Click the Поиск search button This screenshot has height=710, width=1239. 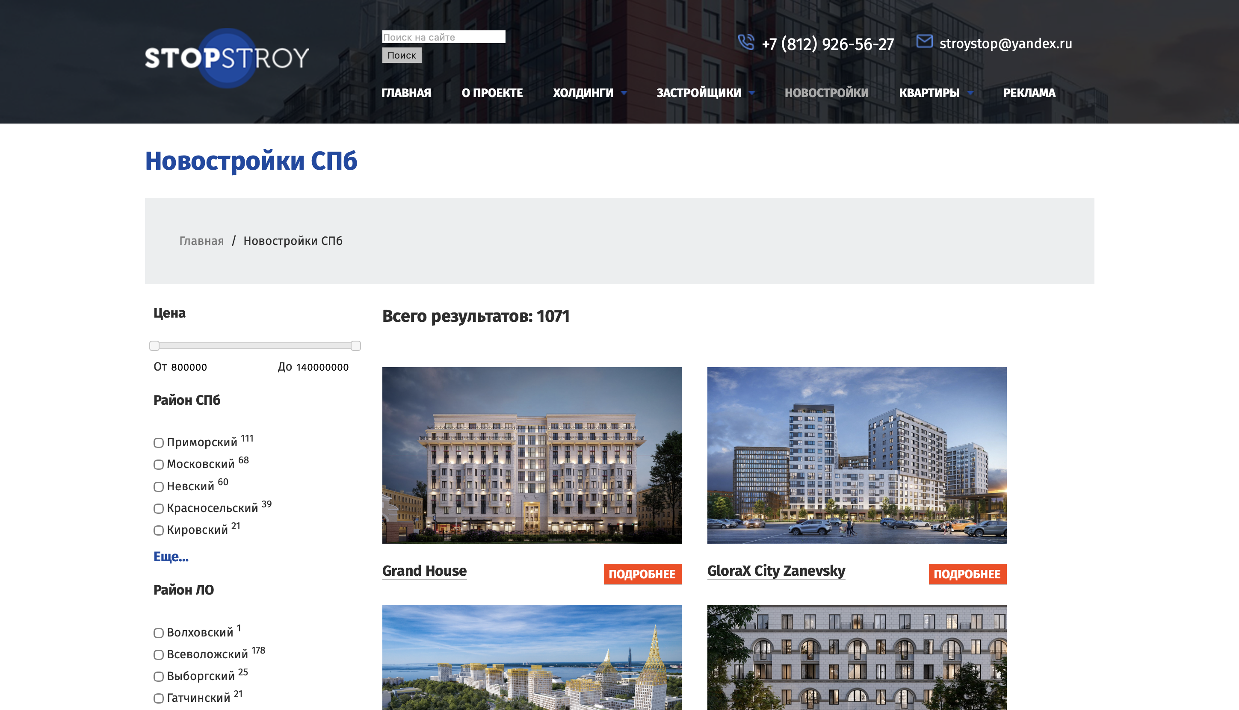(402, 55)
